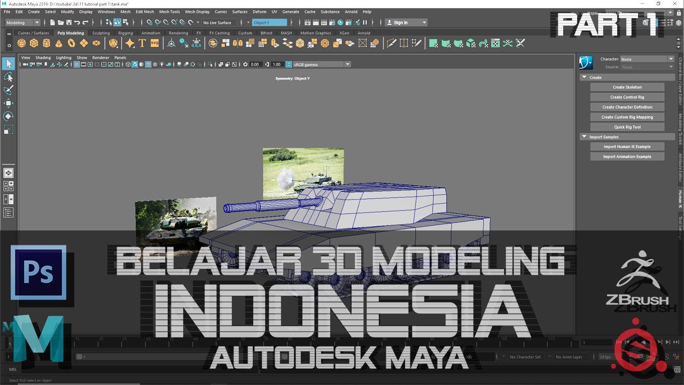Click the SVG import shelf icon
Image resolution: width=684 pixels, height=385 pixels.
pos(155,43)
